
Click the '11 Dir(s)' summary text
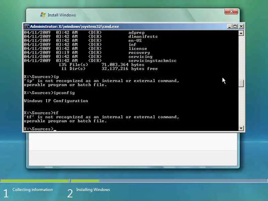point(73,69)
